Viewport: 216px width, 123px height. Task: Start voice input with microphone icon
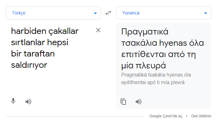[x=13, y=101]
